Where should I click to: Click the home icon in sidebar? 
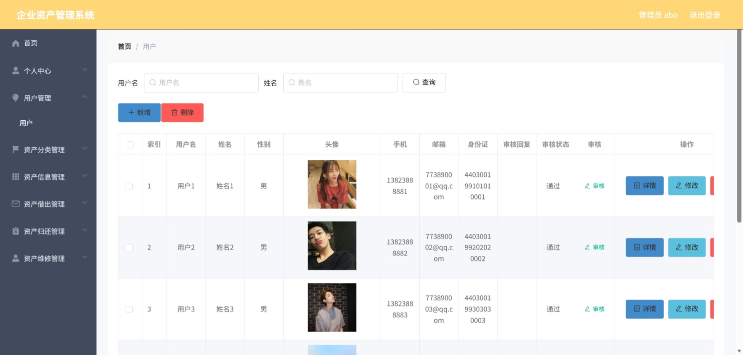click(16, 43)
